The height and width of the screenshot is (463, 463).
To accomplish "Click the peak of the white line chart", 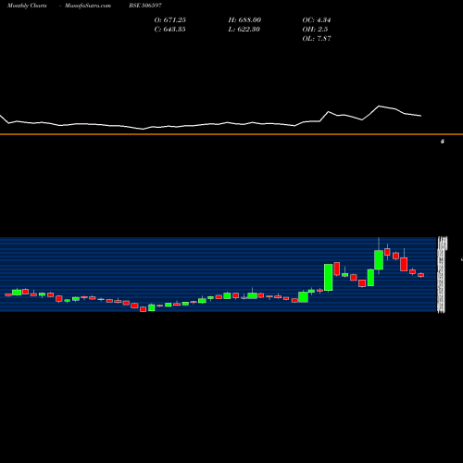I will (379, 106).
